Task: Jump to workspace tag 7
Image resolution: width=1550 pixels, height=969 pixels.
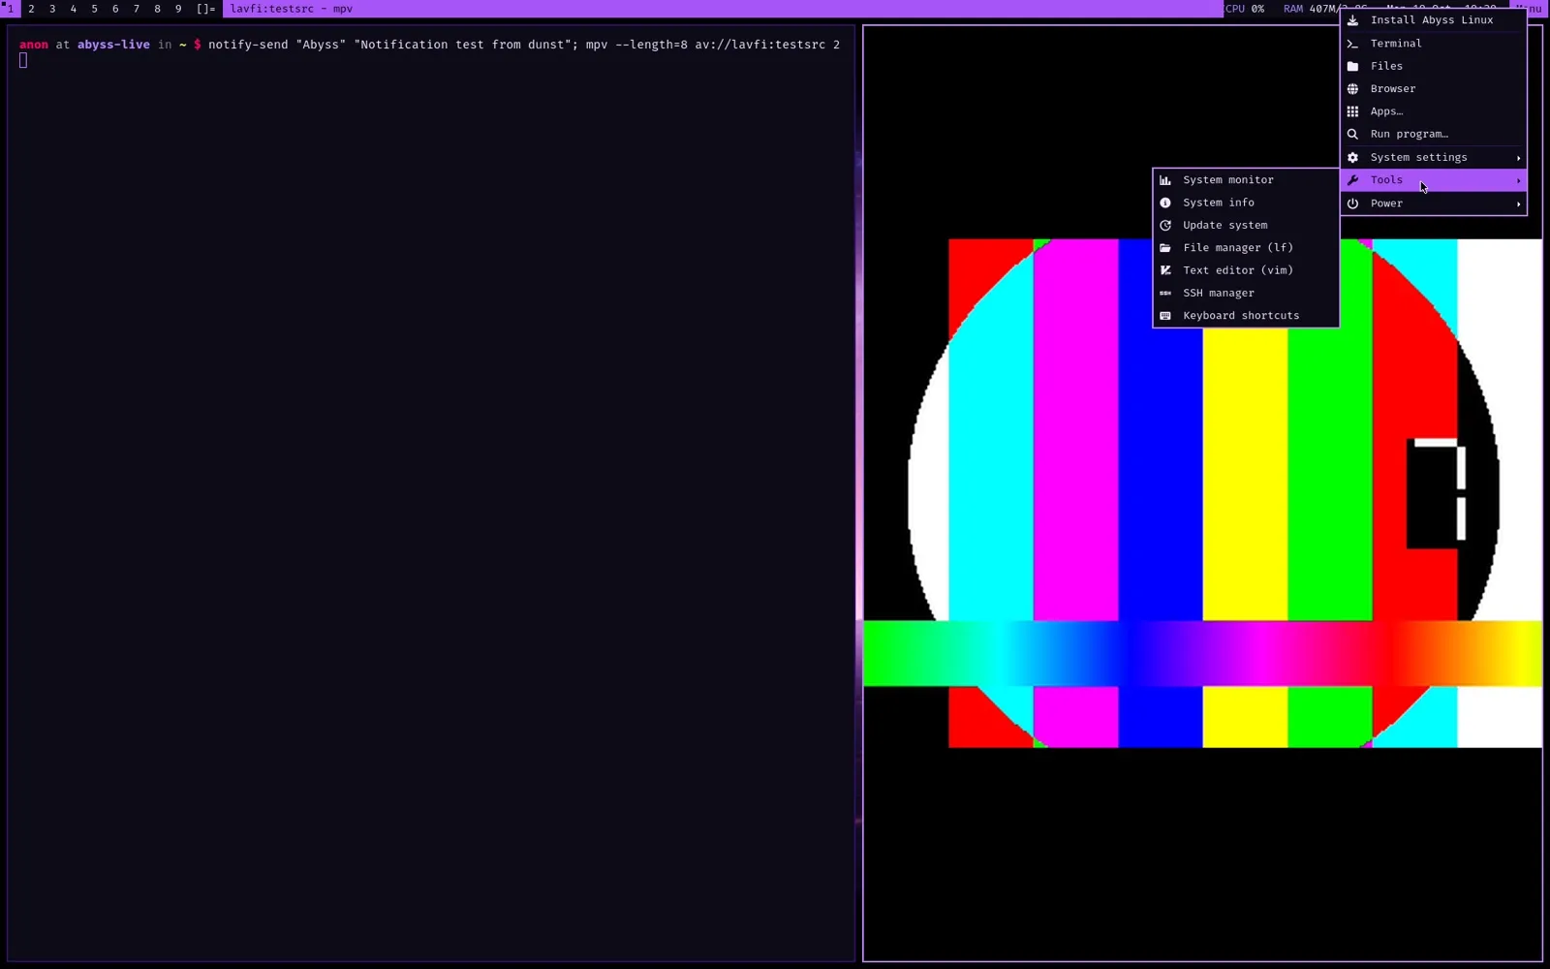Action: tap(136, 9)
